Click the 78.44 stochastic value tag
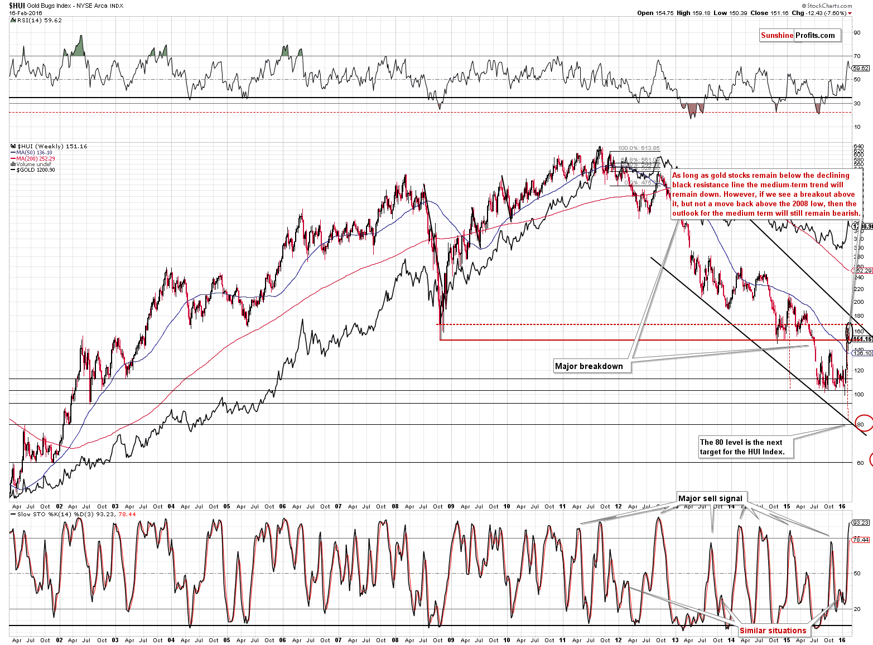This screenshot has width=873, height=645. coord(861,540)
